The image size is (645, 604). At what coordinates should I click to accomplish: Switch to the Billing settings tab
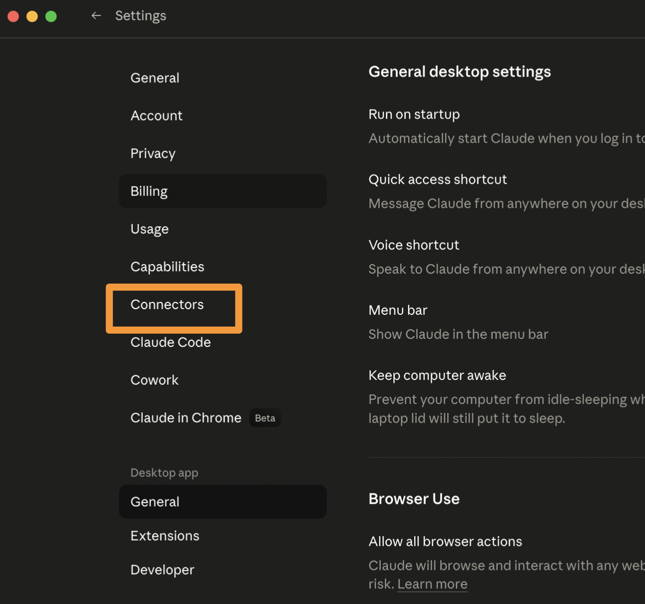point(223,191)
